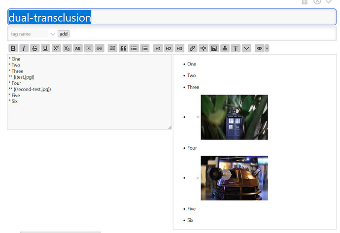The height and width of the screenshot is (233, 340).
Task: Insert a [[+]] wiki link
Action: pos(89,48)
